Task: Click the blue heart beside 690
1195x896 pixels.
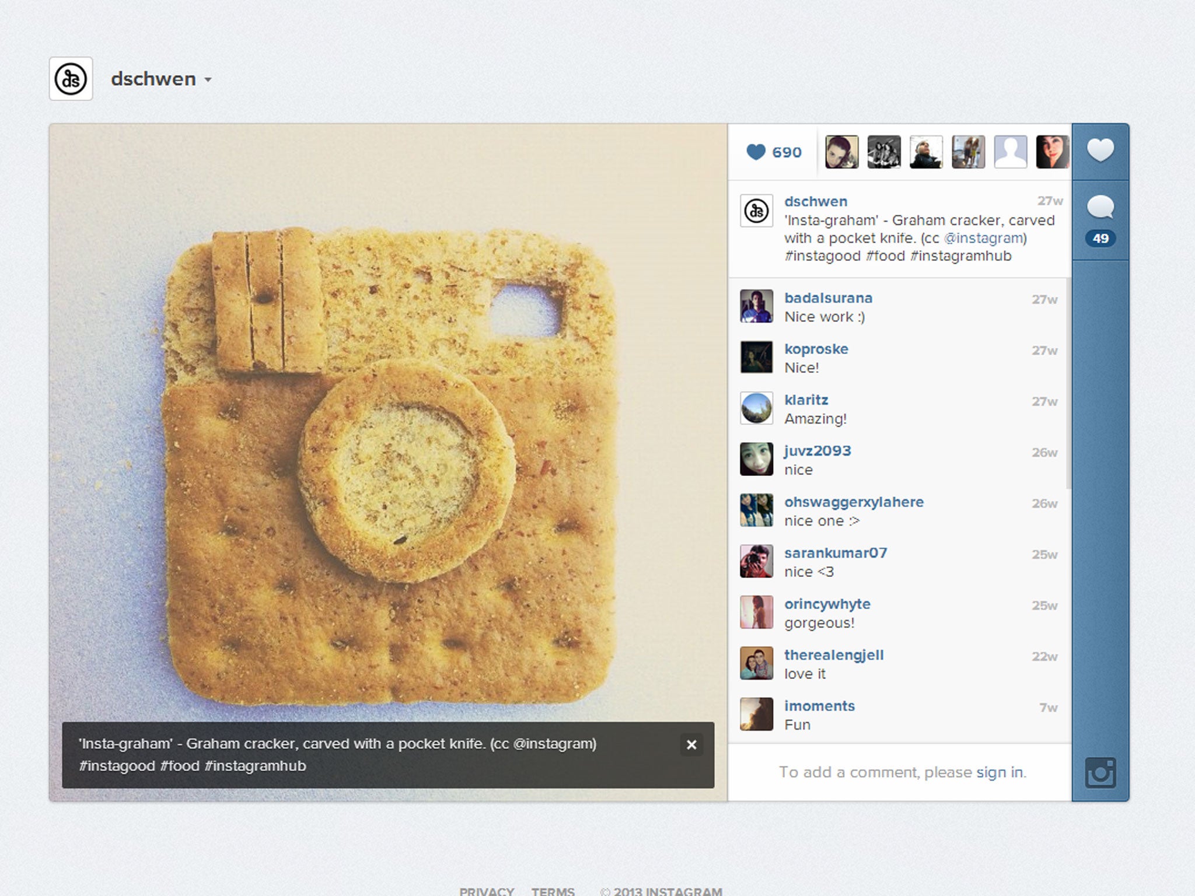Action: [756, 152]
